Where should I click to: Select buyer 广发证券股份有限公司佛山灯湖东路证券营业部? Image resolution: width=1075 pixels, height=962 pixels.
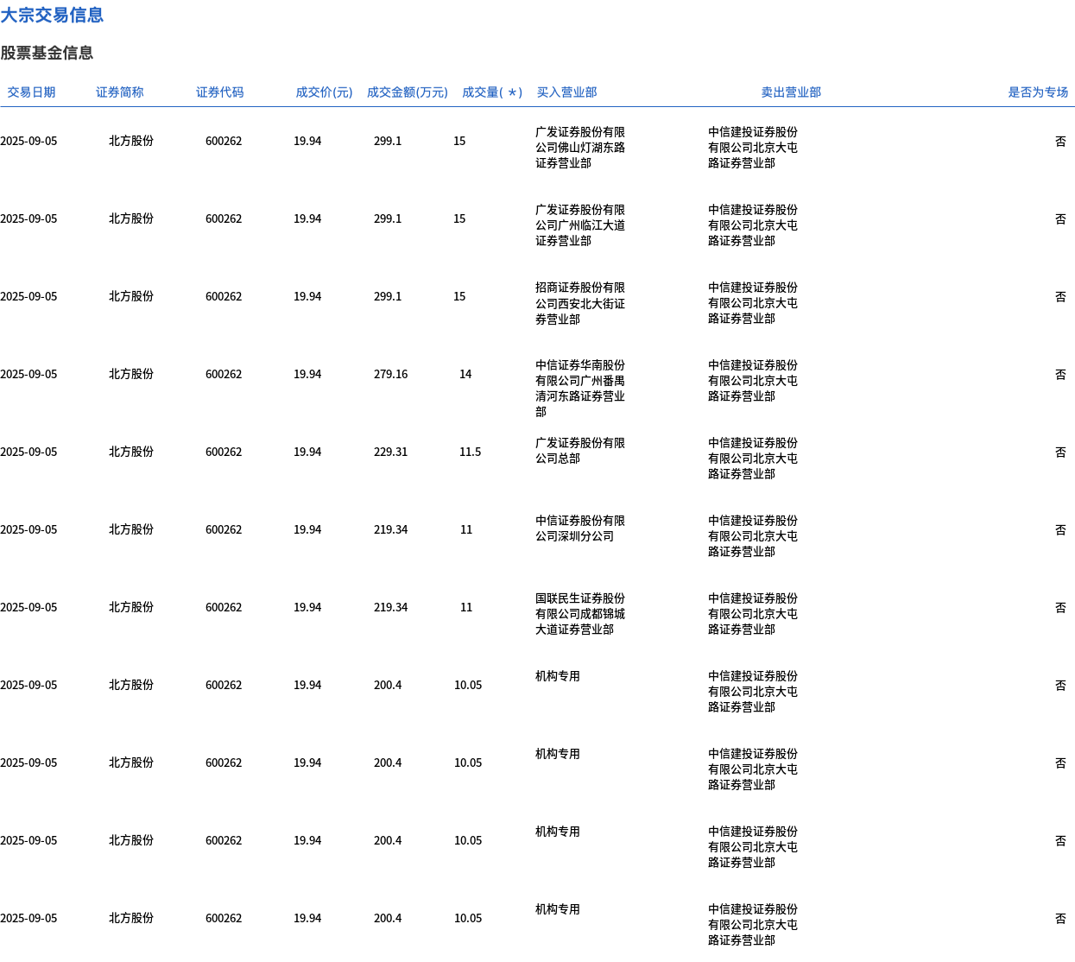pos(580,148)
